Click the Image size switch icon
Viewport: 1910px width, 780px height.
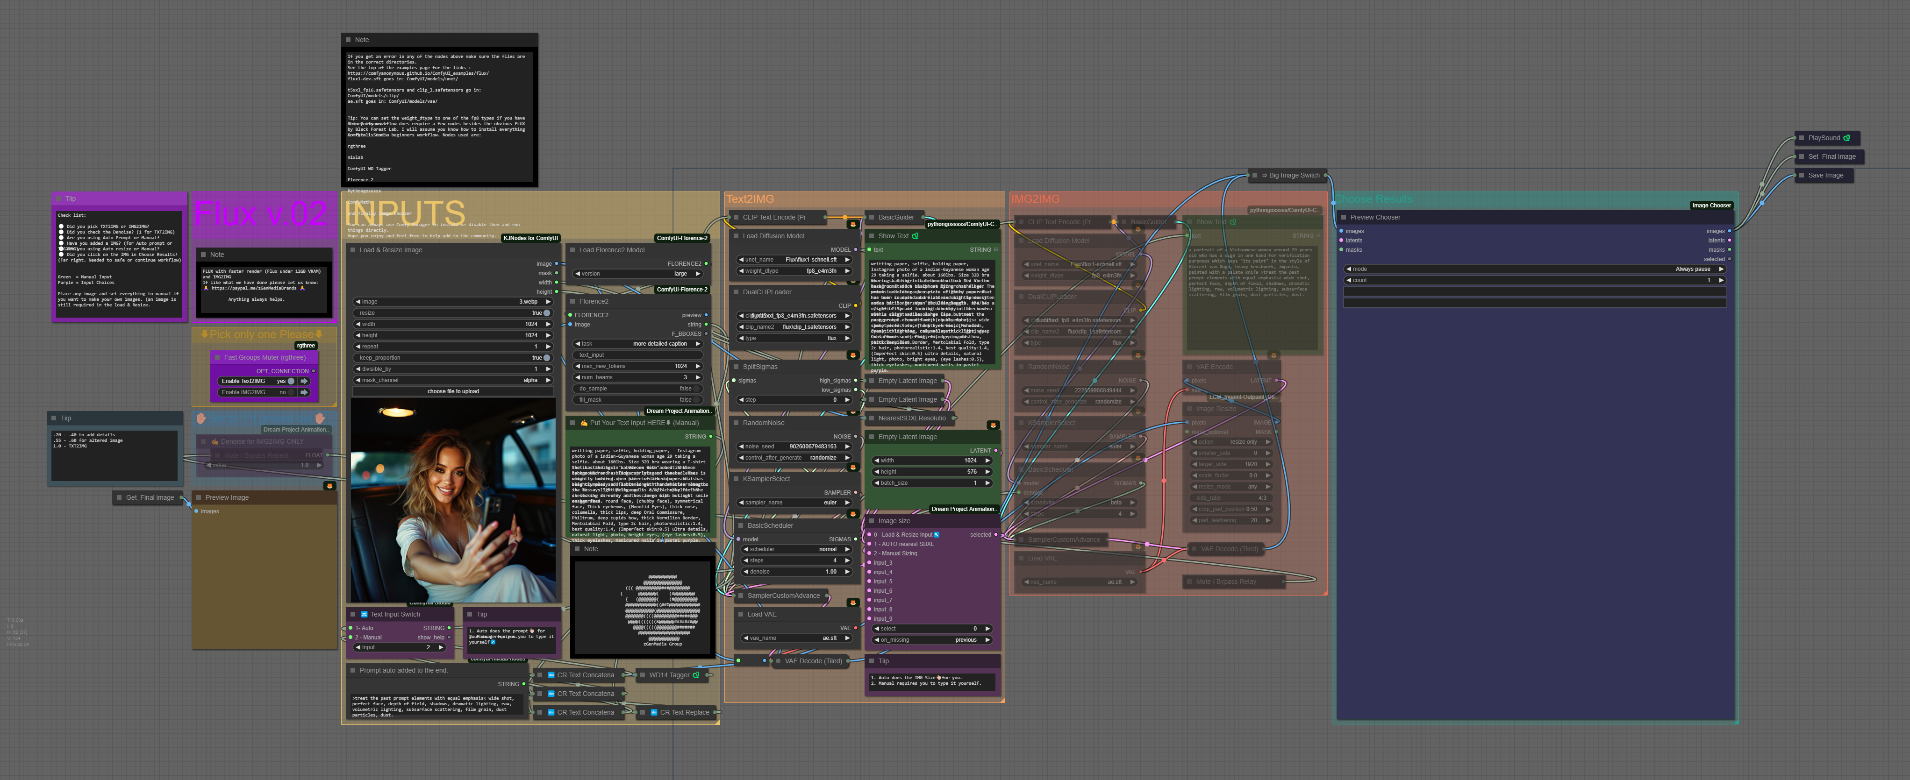[937, 535]
